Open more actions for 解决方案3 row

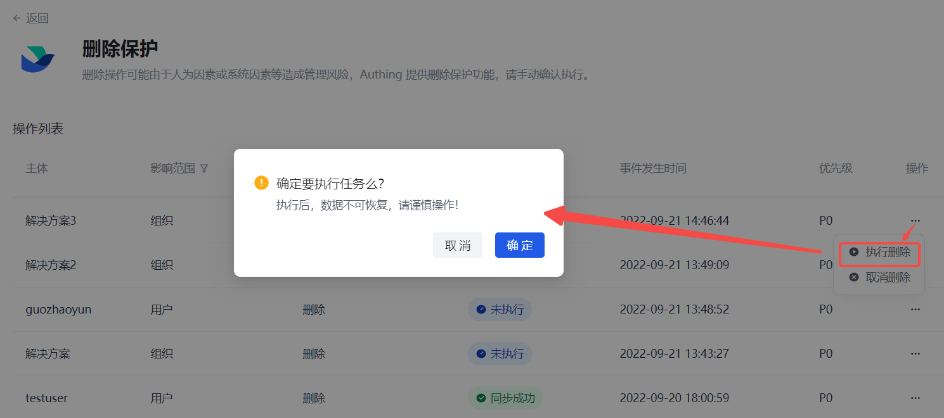(915, 220)
